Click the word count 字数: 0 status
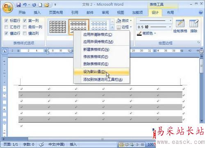The width and height of the screenshot is (205, 148). (29, 144)
